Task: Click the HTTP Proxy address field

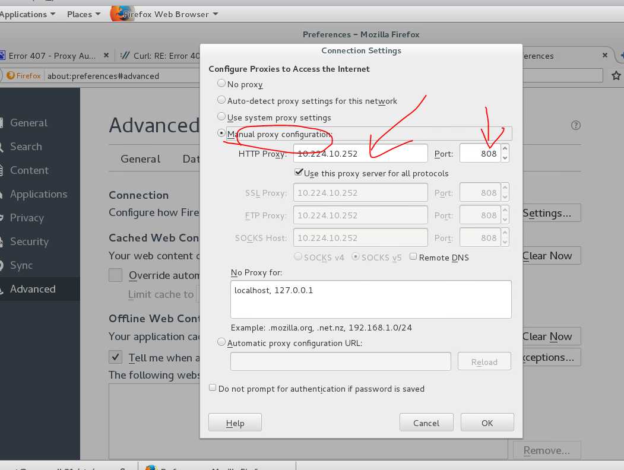Action: point(360,153)
